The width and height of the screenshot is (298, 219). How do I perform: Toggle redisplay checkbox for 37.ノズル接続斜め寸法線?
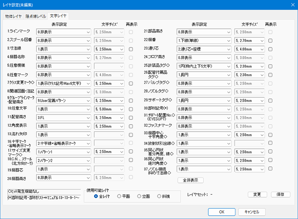point(270,169)
